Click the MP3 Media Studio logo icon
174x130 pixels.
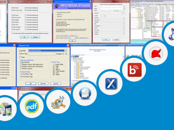[57, 6]
